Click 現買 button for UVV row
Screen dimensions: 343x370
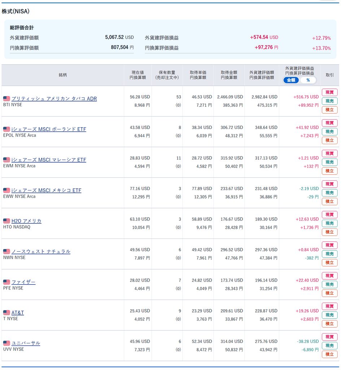tap(330, 337)
